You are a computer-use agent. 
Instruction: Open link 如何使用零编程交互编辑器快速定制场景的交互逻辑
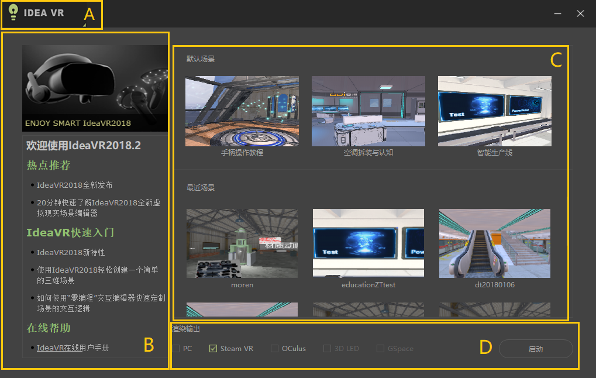pos(101,303)
